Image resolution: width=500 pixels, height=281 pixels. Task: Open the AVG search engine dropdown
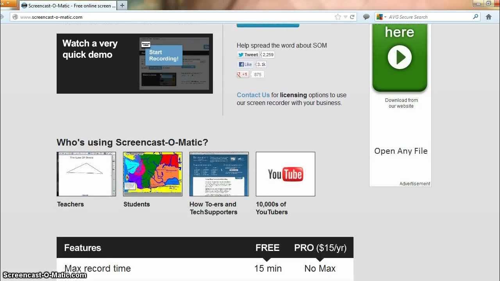(x=381, y=17)
